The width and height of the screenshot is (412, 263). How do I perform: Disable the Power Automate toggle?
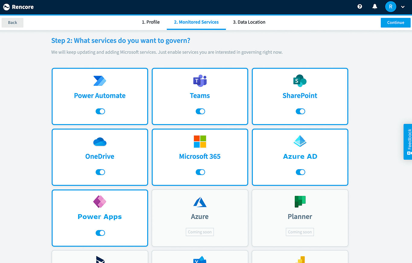(100, 111)
